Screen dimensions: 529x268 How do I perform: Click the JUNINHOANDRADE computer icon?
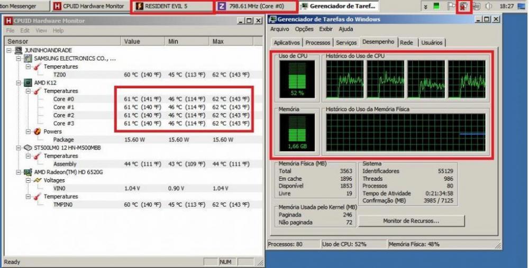(x=18, y=50)
